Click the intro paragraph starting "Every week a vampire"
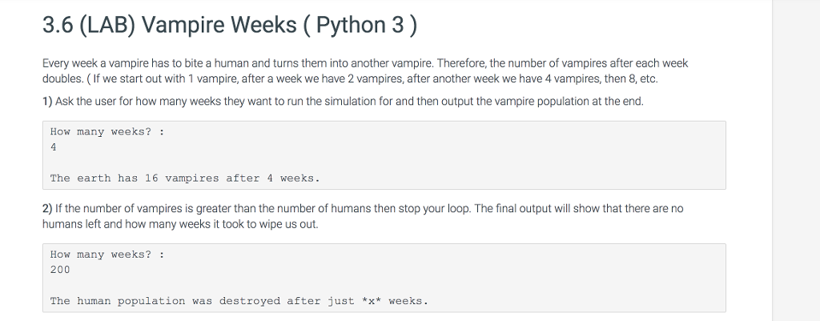Viewport: 820px width, 321px height. [364, 63]
